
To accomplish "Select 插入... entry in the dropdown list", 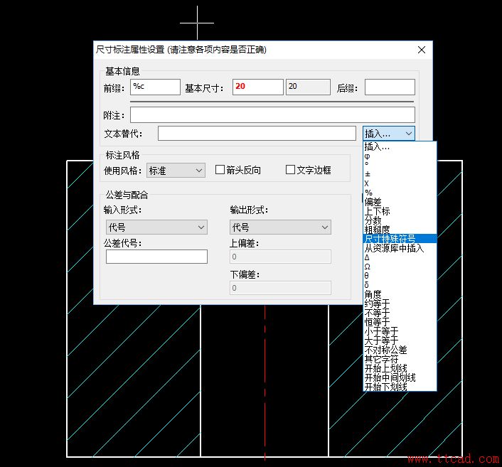I will click(400, 146).
